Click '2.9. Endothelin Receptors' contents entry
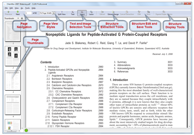Viewport: 194px width, 135px height. pyautogui.click(x=60, y=114)
